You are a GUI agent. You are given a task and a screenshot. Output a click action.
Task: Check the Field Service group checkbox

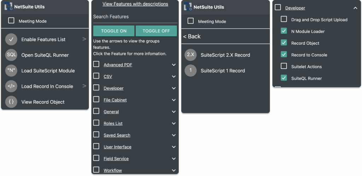(96, 158)
